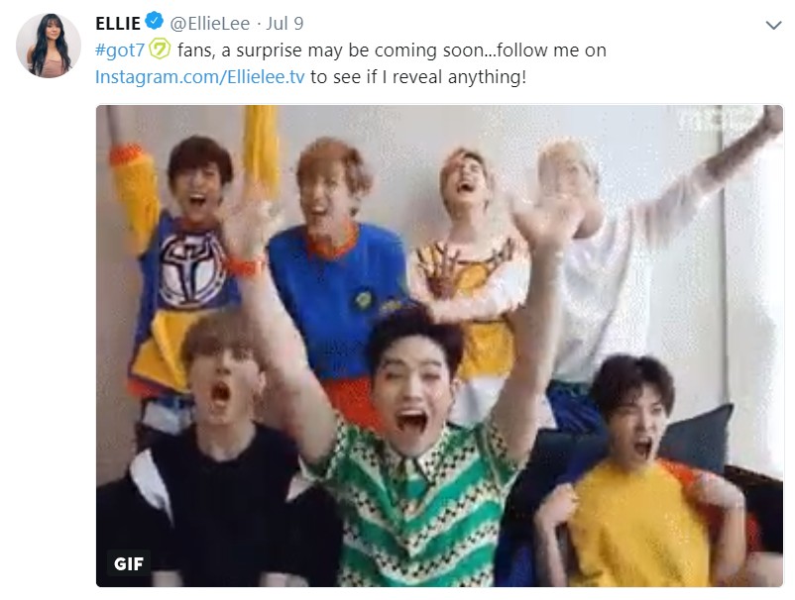795x600 pixels.
Task: Click the green GOT7 hashtag emoji icon
Action: (x=160, y=50)
